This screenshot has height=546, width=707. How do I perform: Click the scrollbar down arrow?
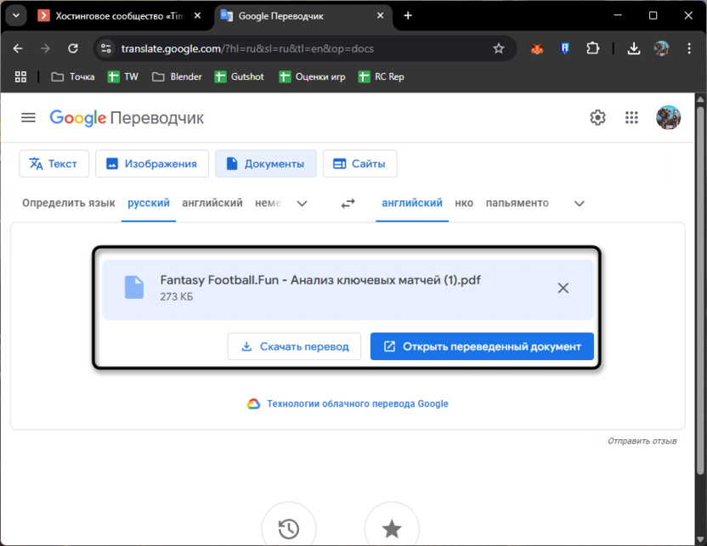[700, 539]
